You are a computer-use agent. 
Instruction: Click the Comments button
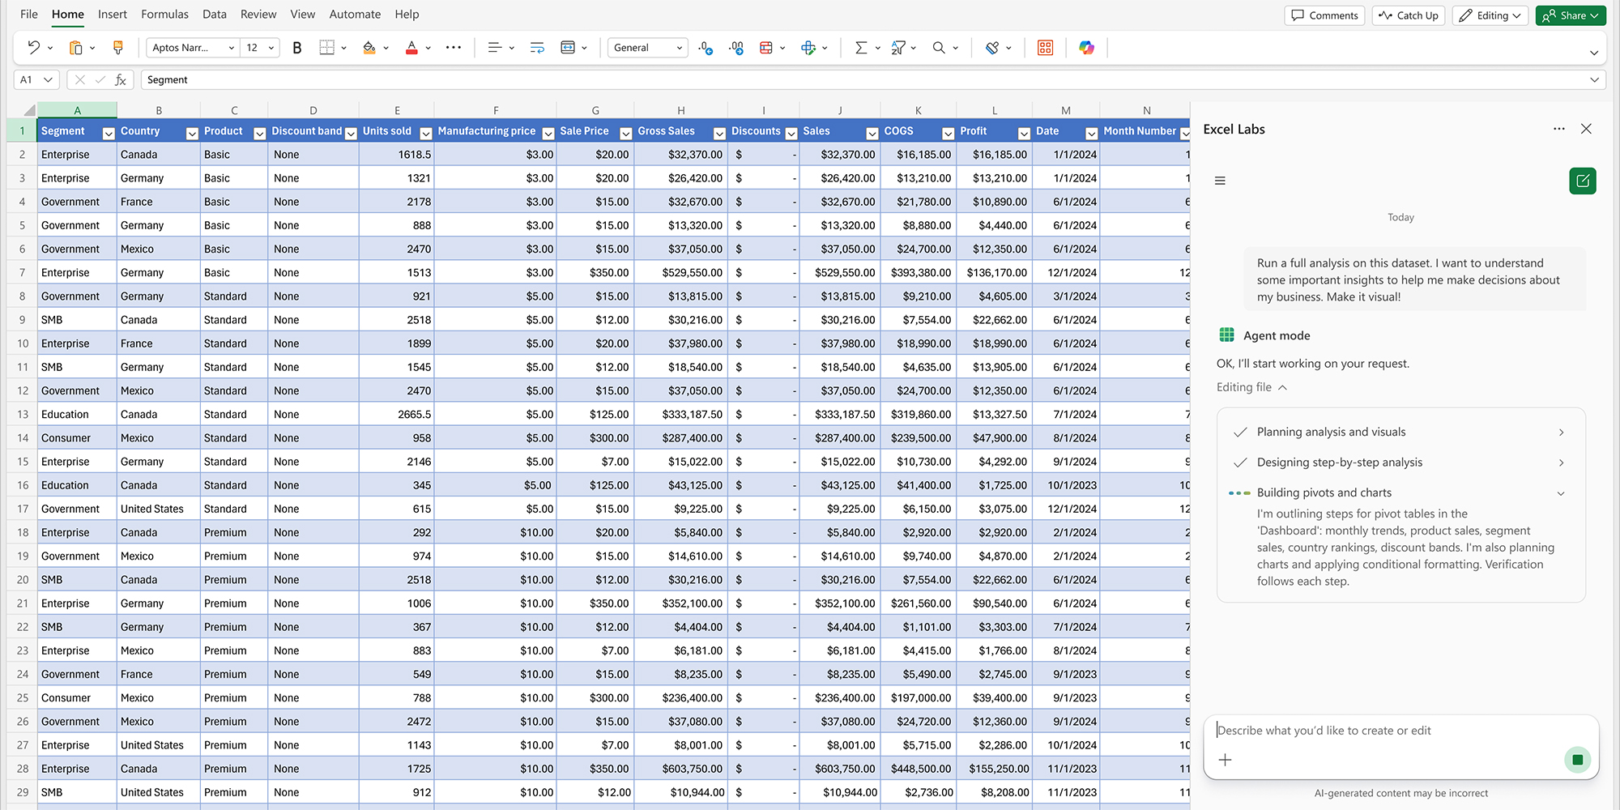[x=1324, y=15]
